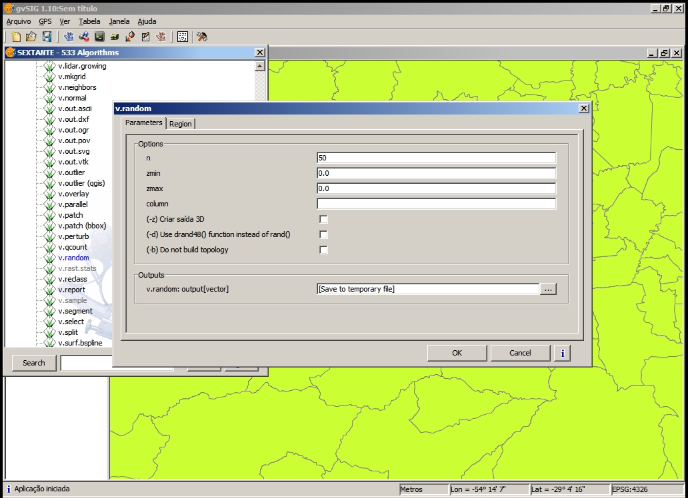The width and height of the screenshot is (688, 498).
Task: Switch to the Region tab
Action: [x=180, y=124]
